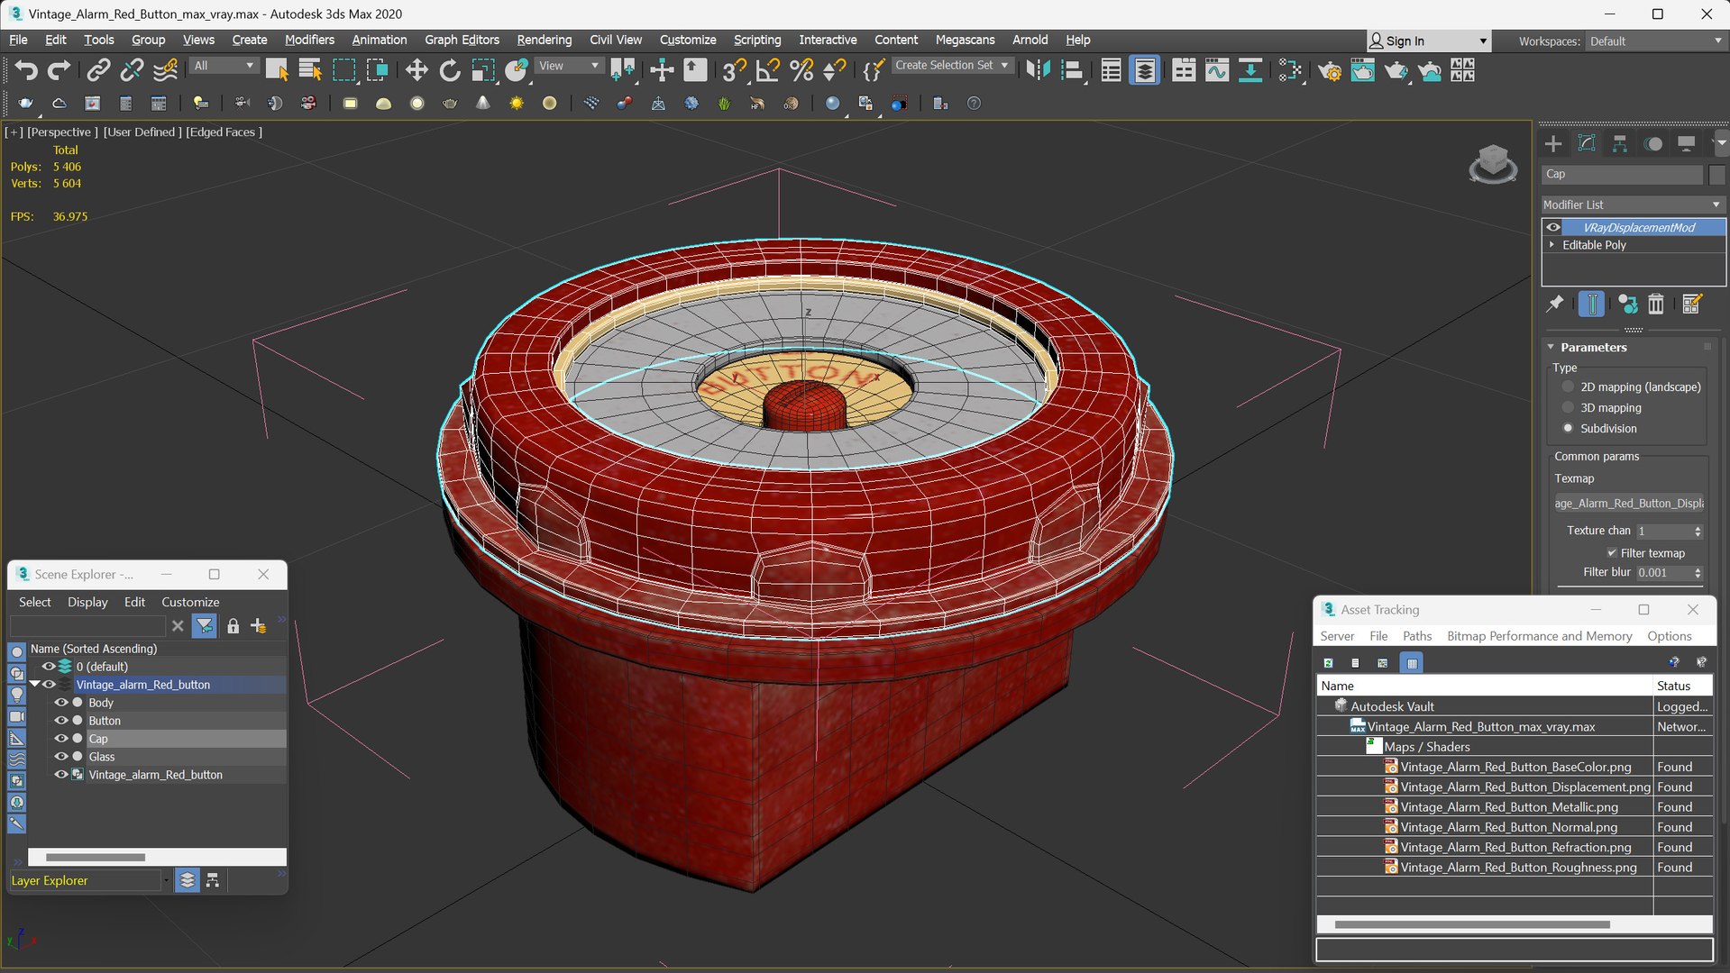Activate the Select and Move tool
This screenshot has height=973, width=1730.
coord(416,70)
